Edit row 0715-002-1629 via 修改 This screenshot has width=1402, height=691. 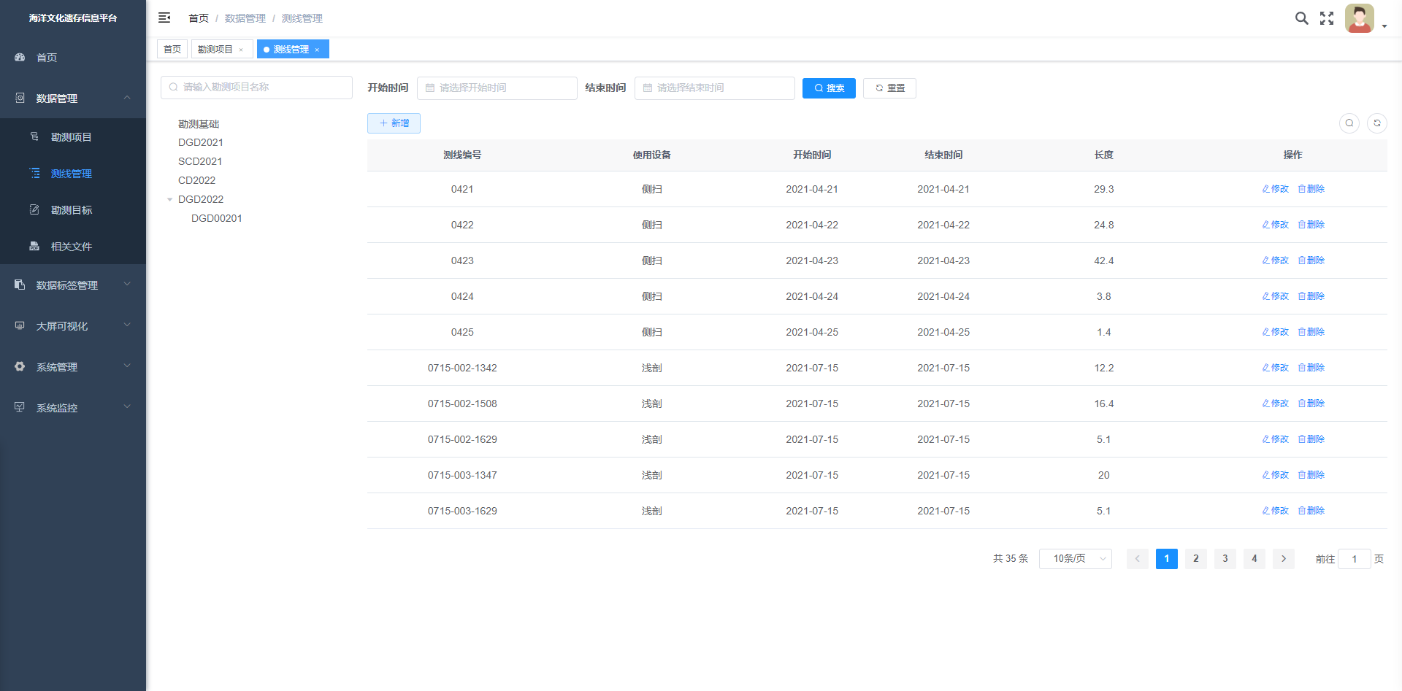1276,439
